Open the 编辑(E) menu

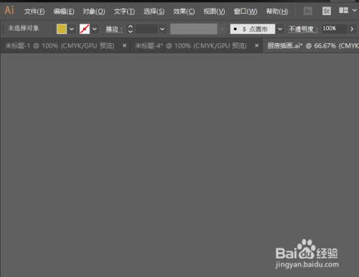coord(64,12)
